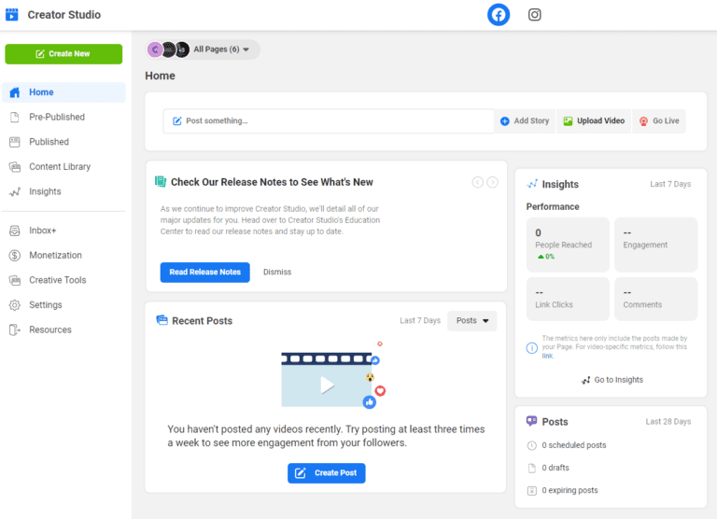Dismiss the release notes banner
Viewport: 717px width, 519px height.
(277, 273)
